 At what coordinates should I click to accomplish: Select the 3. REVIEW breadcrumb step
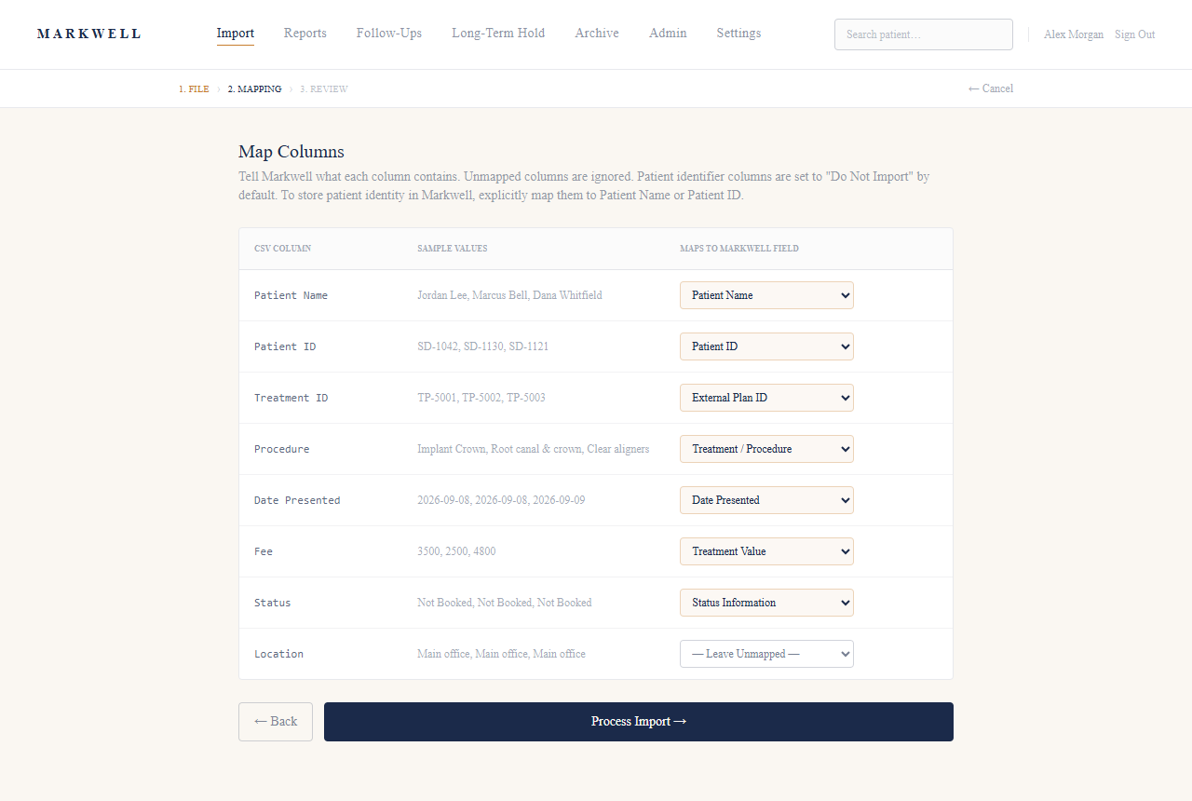324,89
